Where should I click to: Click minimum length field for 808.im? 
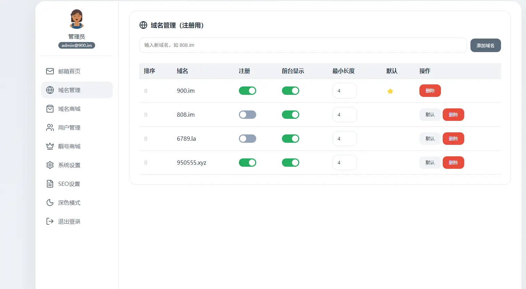click(345, 115)
